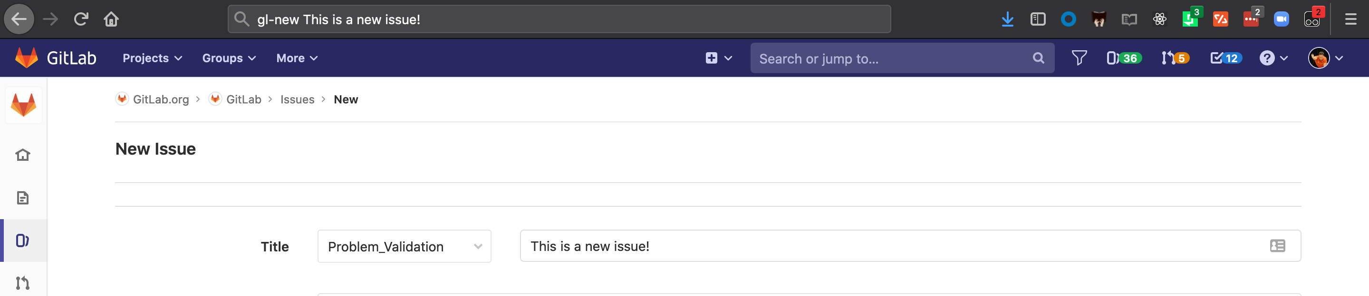Viewport: 1369px width, 296px height.
Task: Go to GitLab.org breadcrumb link
Action: (x=161, y=99)
